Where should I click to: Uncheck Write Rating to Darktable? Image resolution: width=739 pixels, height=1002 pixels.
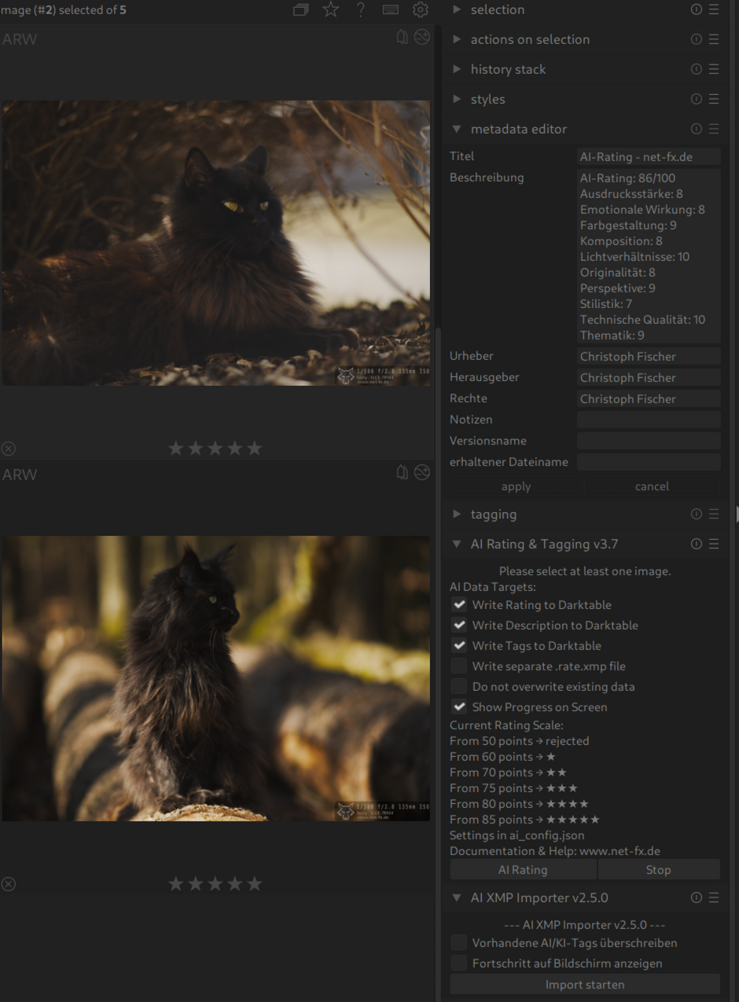click(x=459, y=605)
